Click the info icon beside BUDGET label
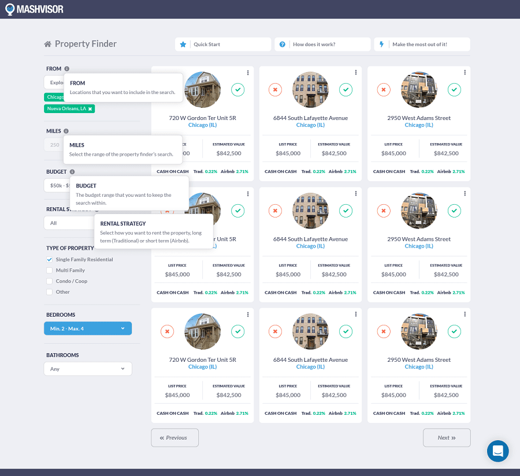This screenshot has width=520, height=476. coord(72,171)
